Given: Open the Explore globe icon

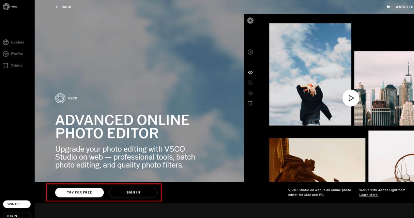Looking at the screenshot, I should (6, 42).
